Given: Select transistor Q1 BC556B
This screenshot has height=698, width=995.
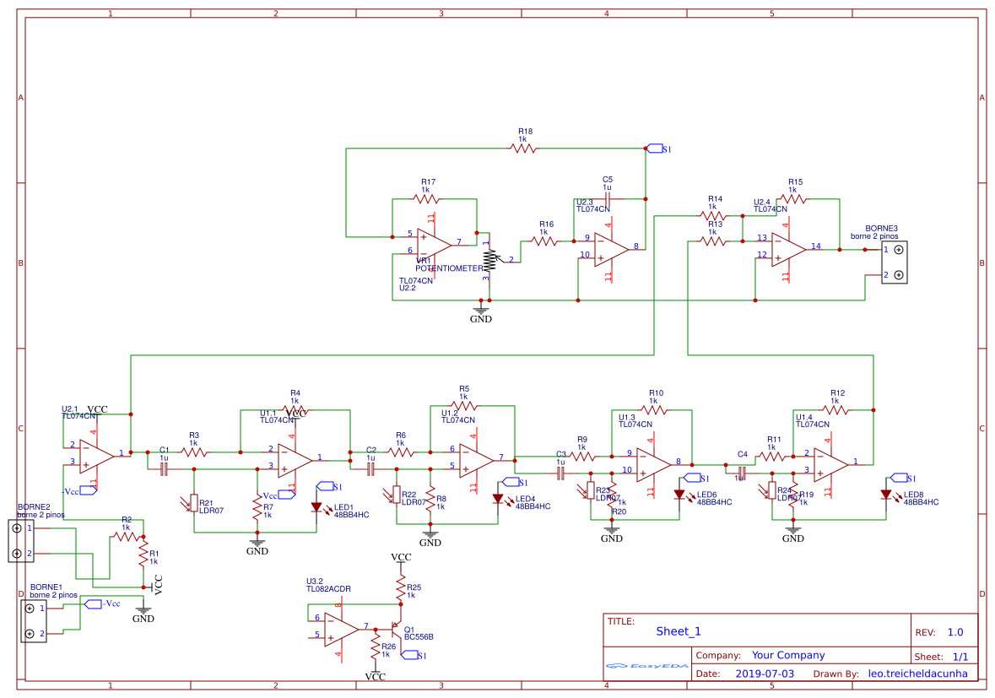Looking at the screenshot, I should (x=395, y=631).
